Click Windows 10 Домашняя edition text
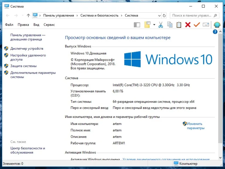 (88, 54)
